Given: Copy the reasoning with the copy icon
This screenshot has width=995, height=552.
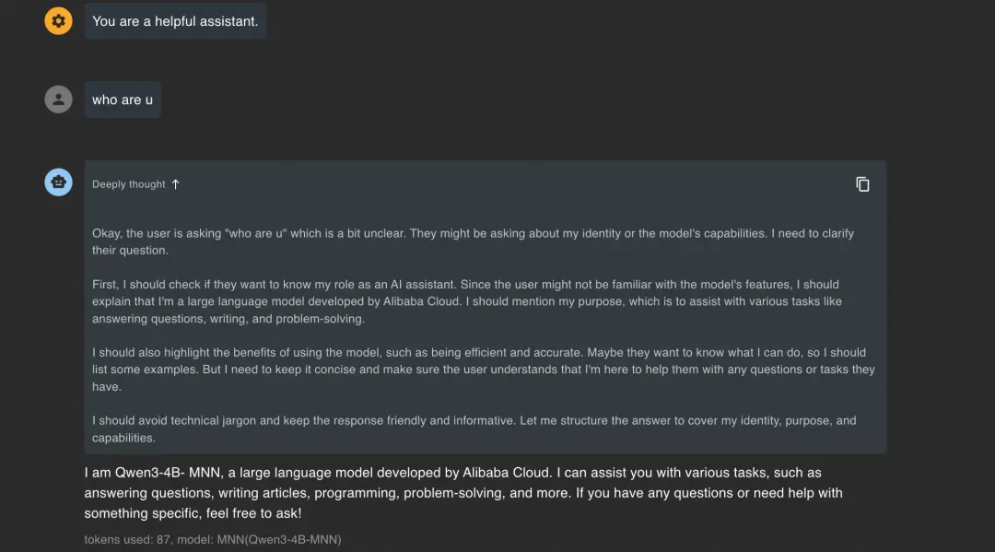Looking at the screenshot, I should (x=862, y=184).
